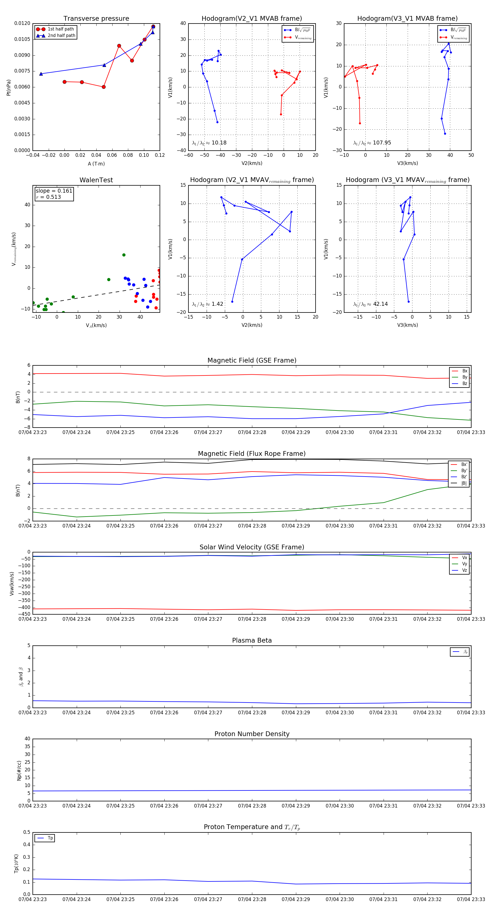
Task: Click the highest green dot in WalenTest
Action: [x=124, y=255]
